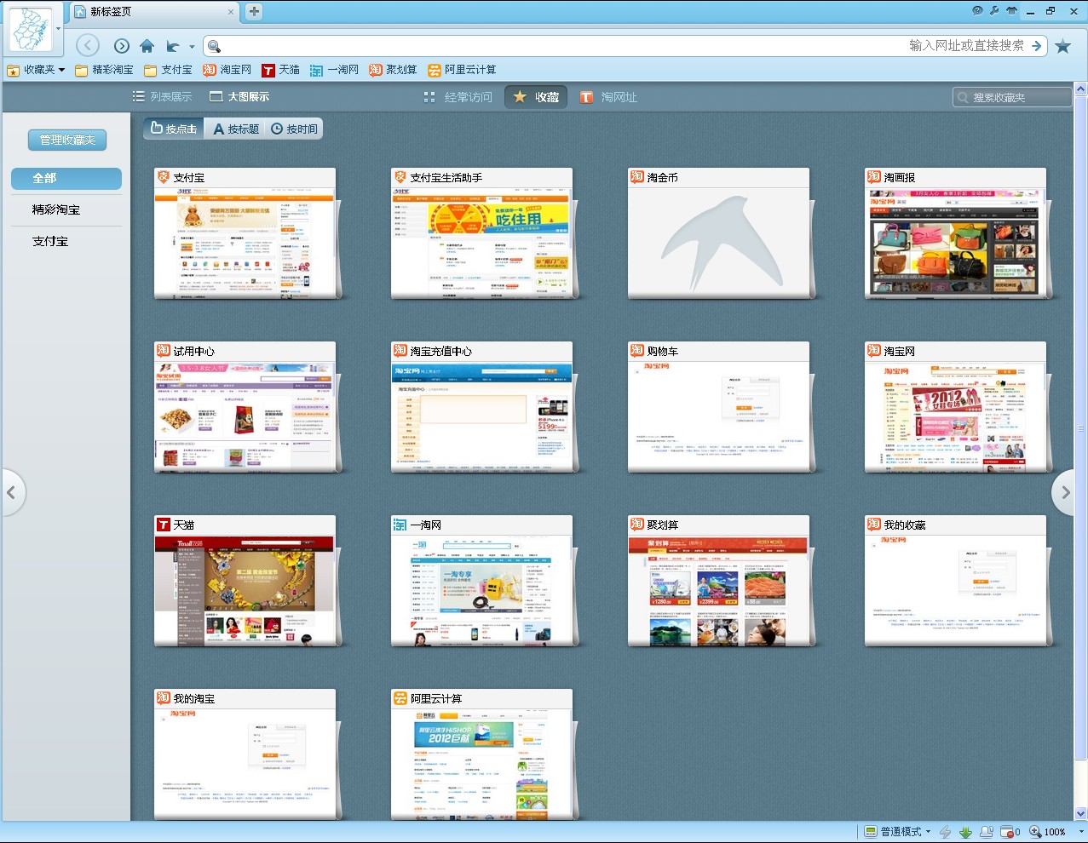Open the zoom level dropdown arrow in the status bar
This screenshot has height=843, width=1088.
click(x=1081, y=832)
